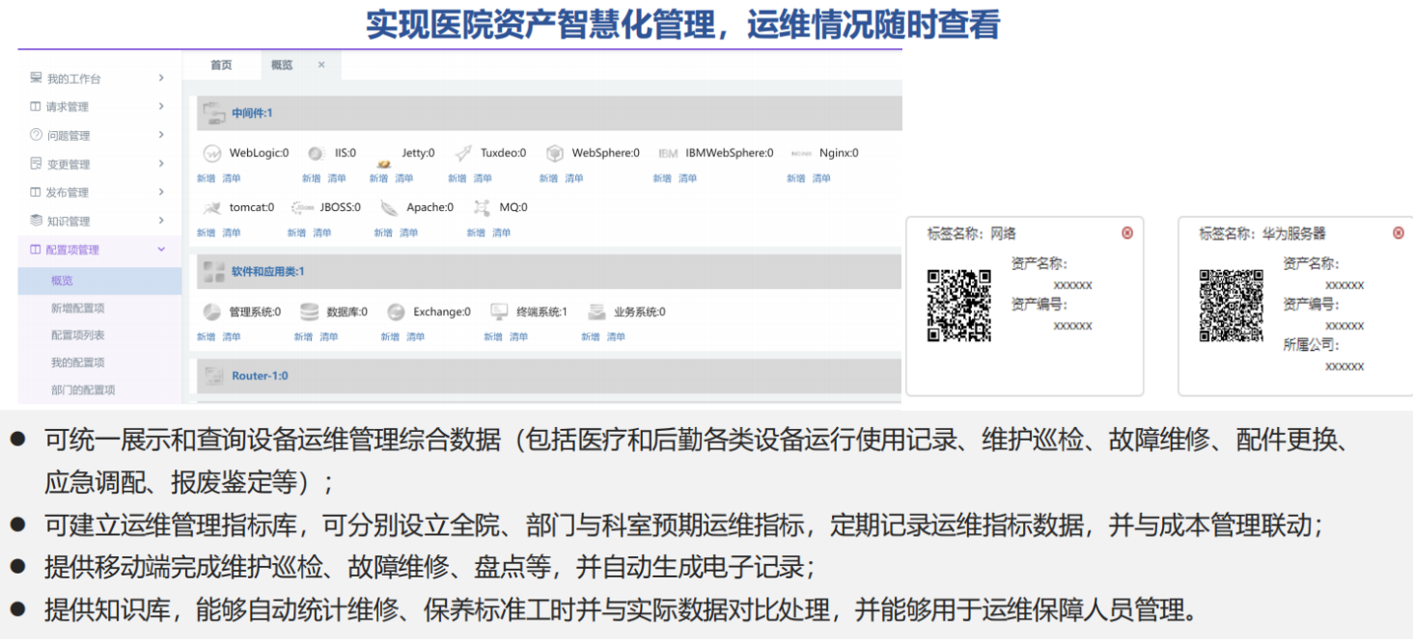Click the MQ icon

point(482,207)
